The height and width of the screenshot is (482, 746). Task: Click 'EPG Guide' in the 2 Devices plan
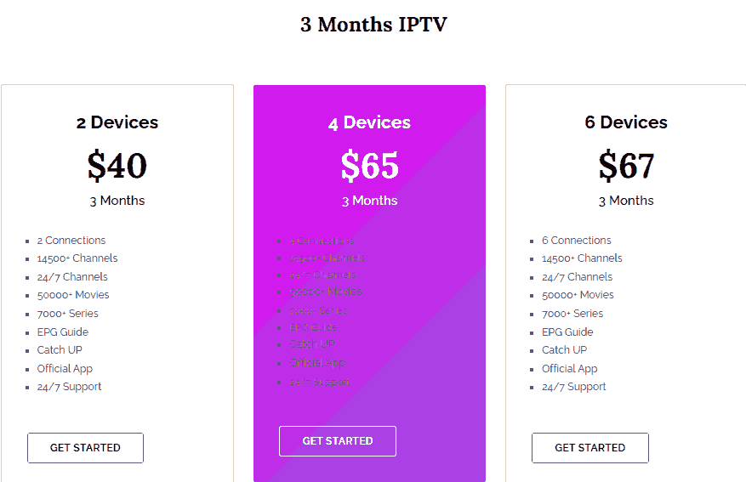(x=63, y=332)
